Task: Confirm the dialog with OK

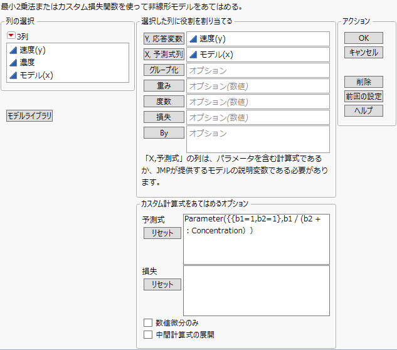Action: (x=364, y=38)
